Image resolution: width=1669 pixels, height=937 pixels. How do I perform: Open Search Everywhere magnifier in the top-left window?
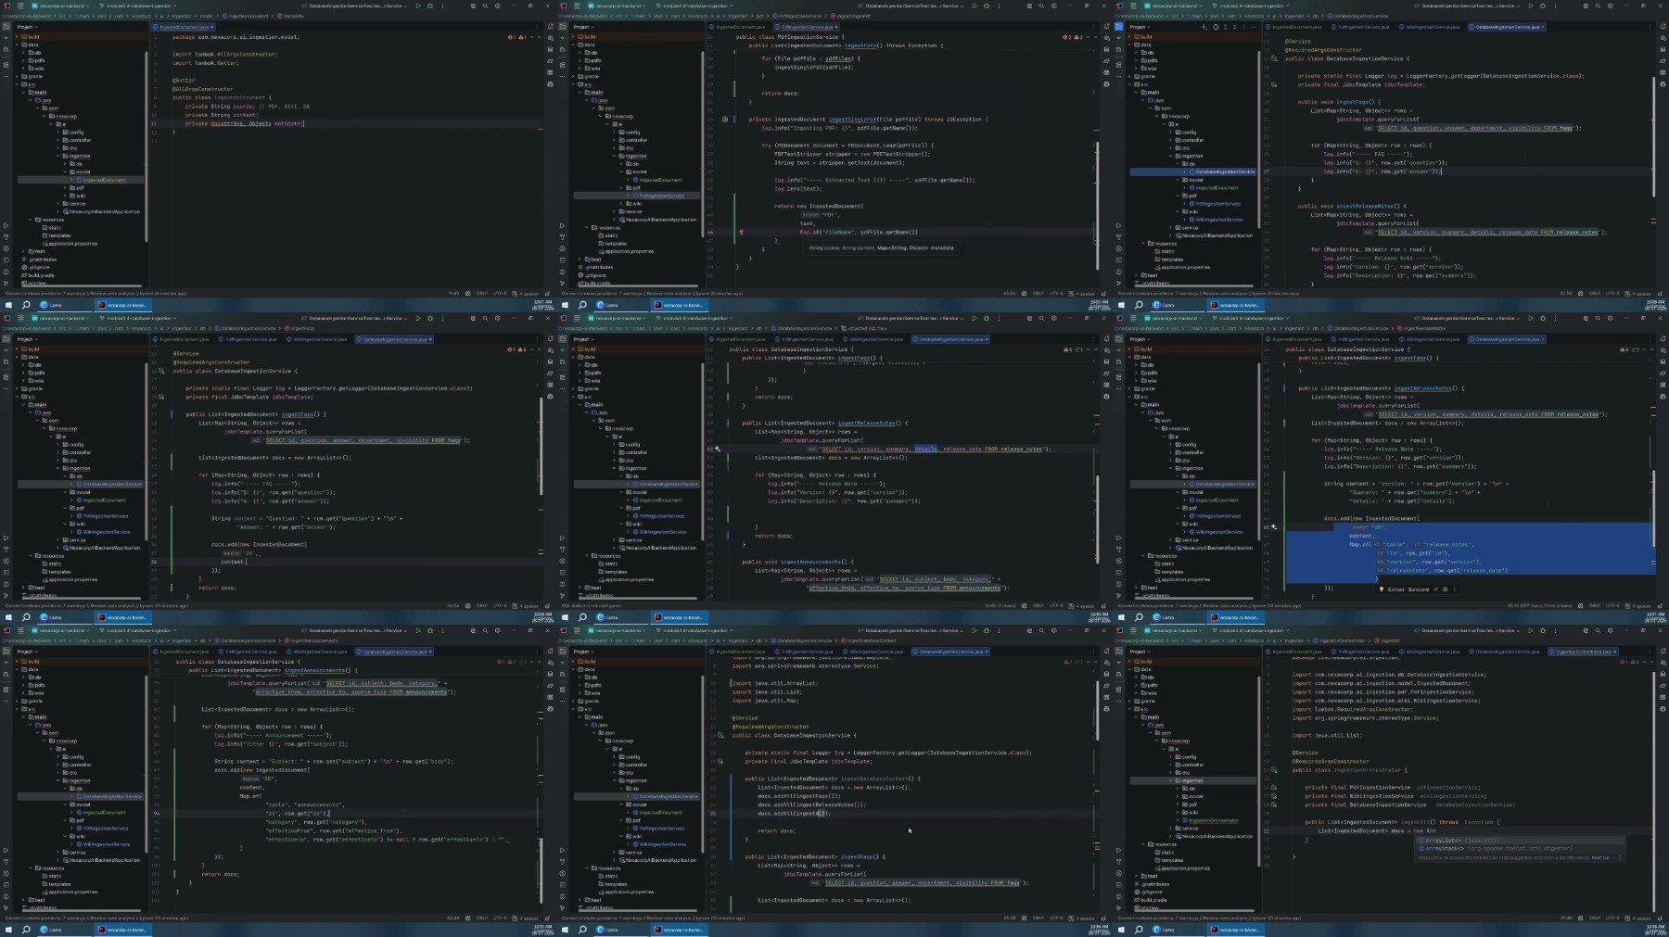[x=485, y=6]
